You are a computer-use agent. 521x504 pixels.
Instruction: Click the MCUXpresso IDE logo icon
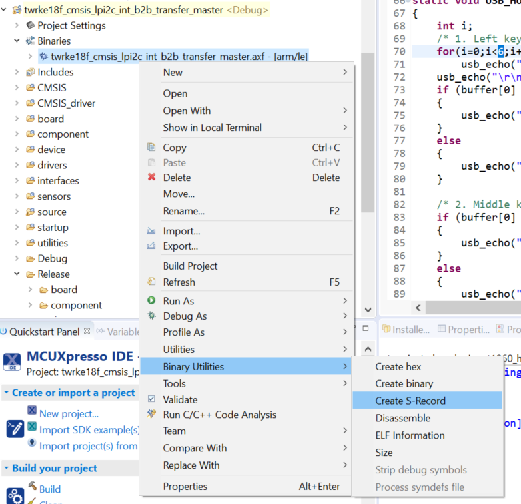tap(12, 362)
